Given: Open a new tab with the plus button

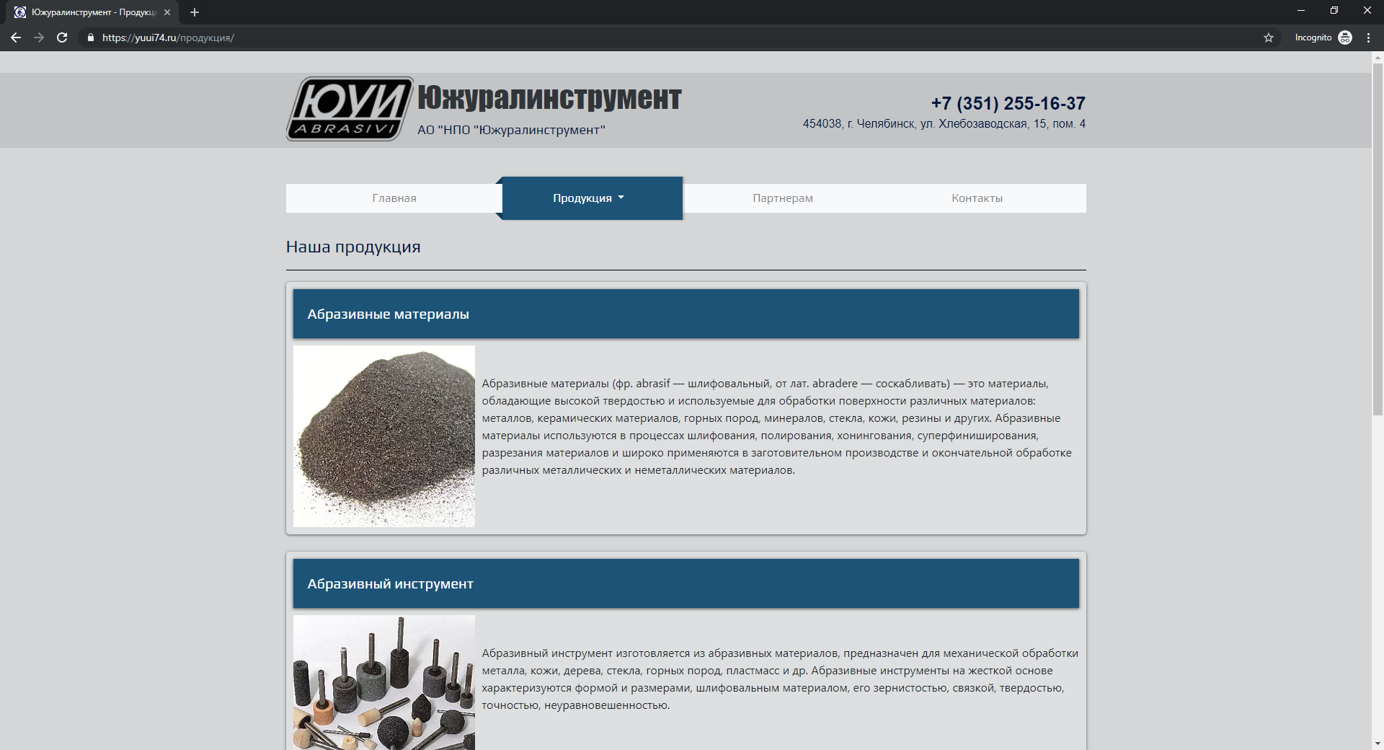Looking at the screenshot, I should click(195, 12).
